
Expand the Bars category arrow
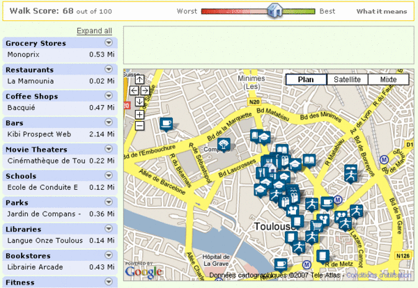109,122
